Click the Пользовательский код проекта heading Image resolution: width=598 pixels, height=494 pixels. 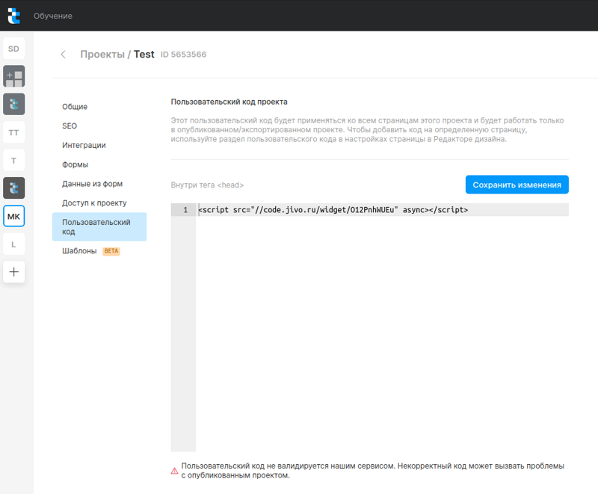pos(229,102)
